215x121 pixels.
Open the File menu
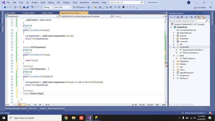[8, 2]
